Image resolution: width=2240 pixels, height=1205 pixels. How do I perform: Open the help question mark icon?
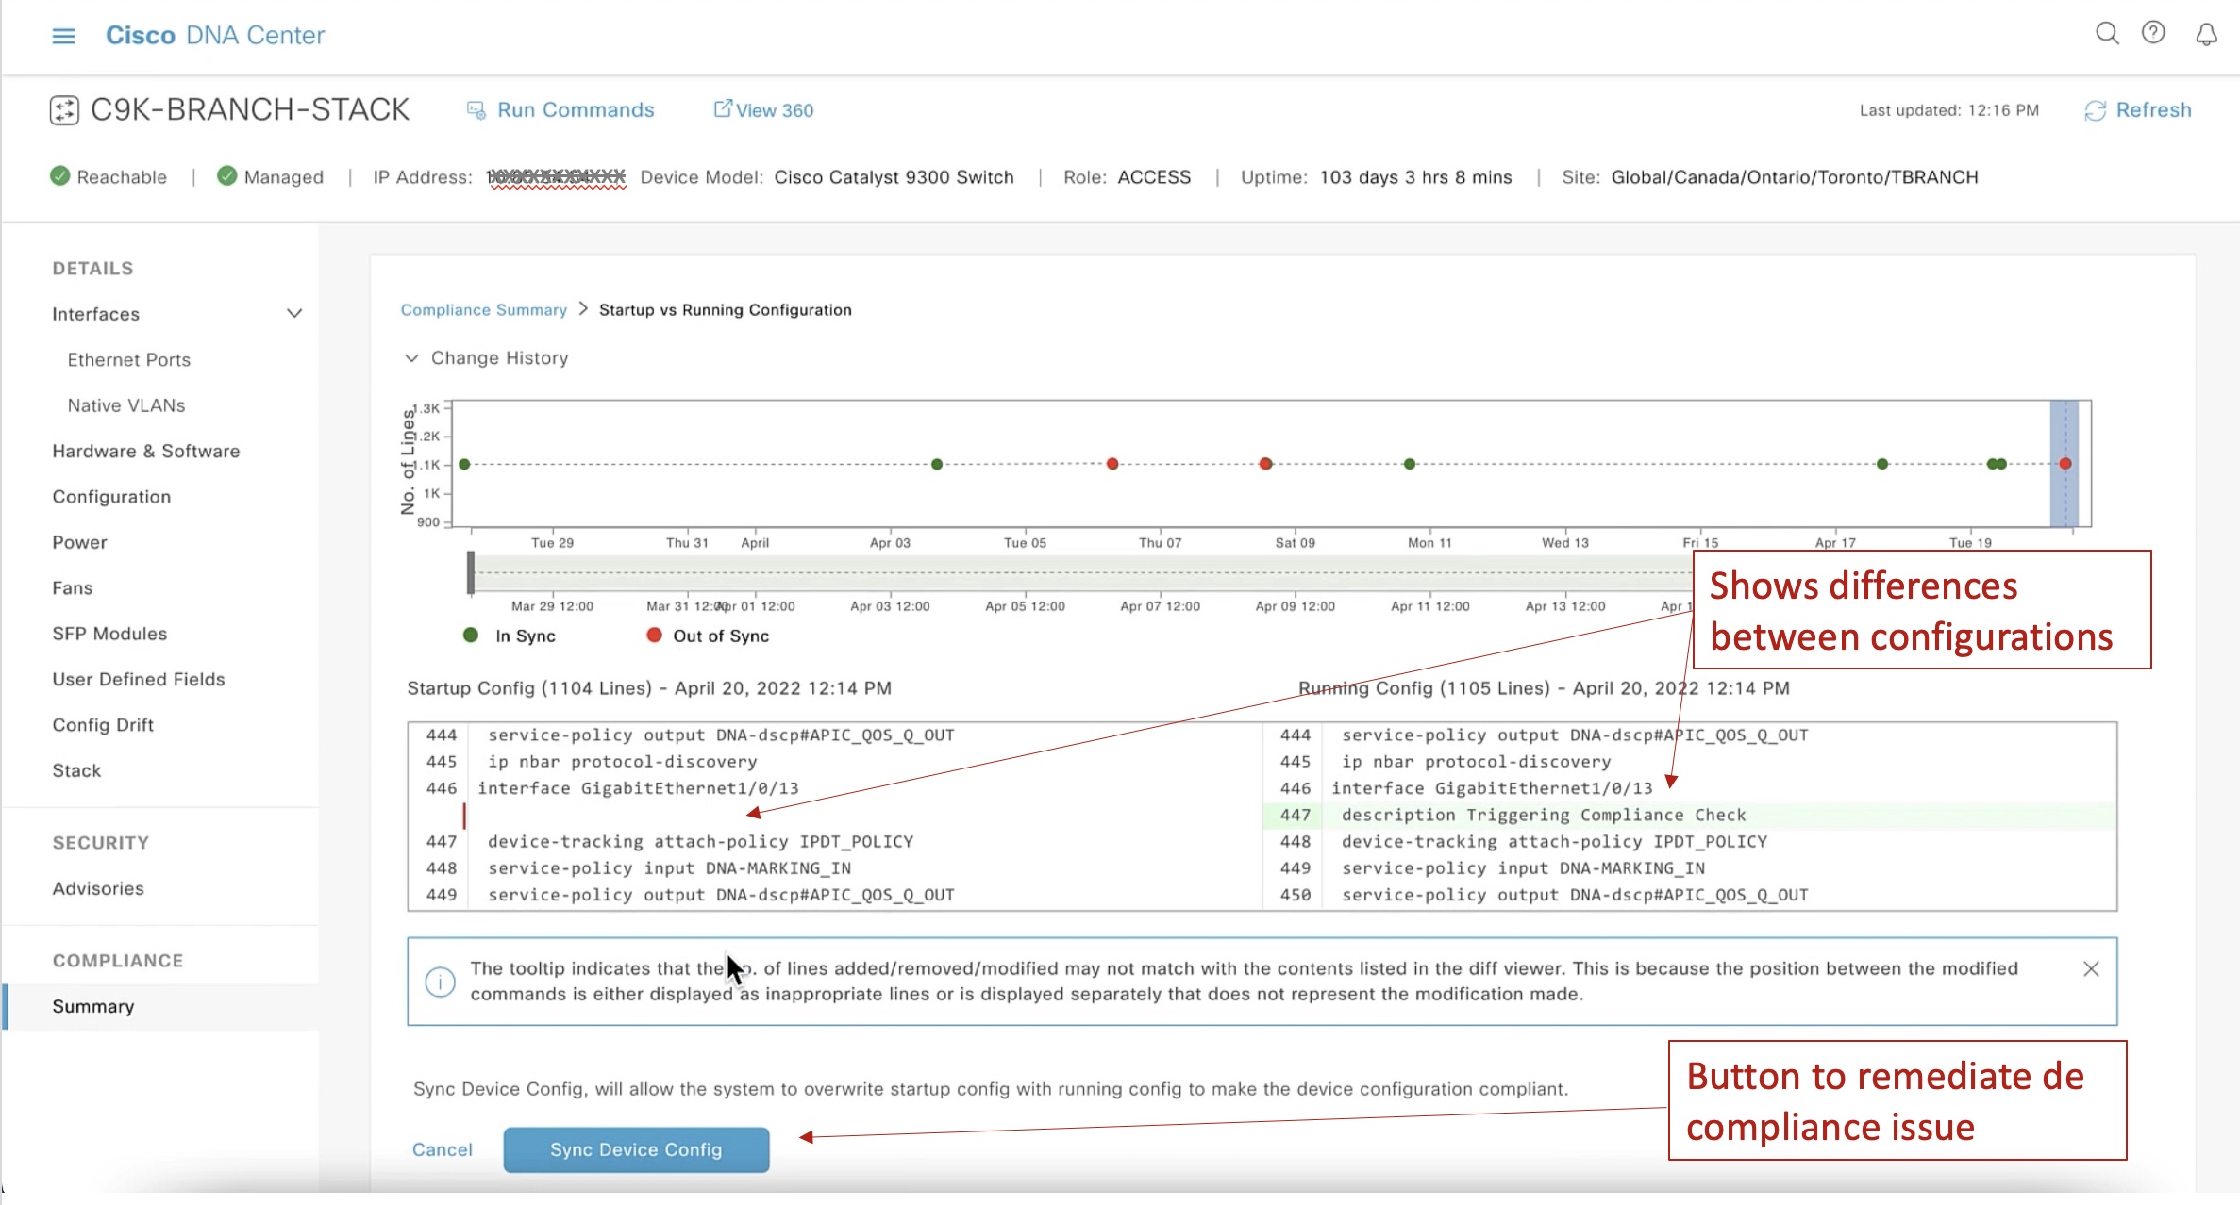pyautogui.click(x=2153, y=33)
